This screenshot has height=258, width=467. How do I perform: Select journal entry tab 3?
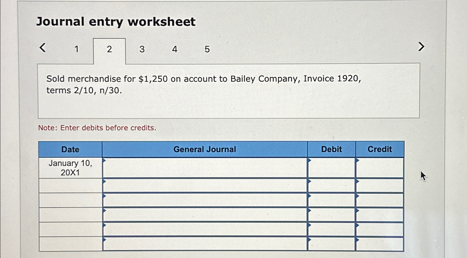click(142, 49)
